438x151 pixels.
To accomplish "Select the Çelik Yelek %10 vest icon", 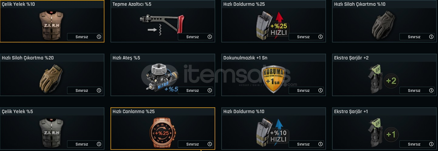I will point(52,26).
